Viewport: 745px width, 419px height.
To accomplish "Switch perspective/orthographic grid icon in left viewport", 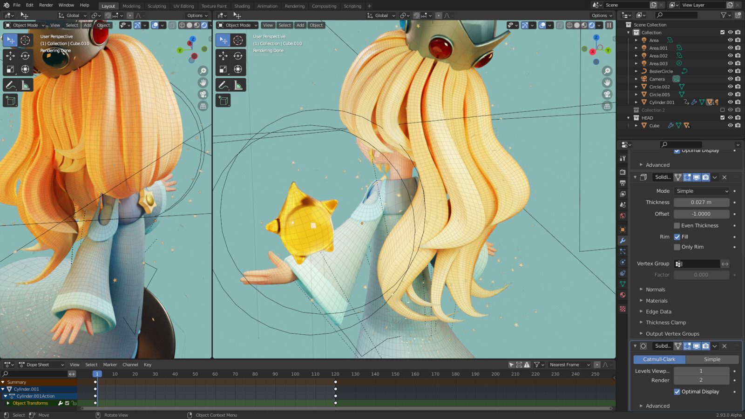I will point(203,106).
